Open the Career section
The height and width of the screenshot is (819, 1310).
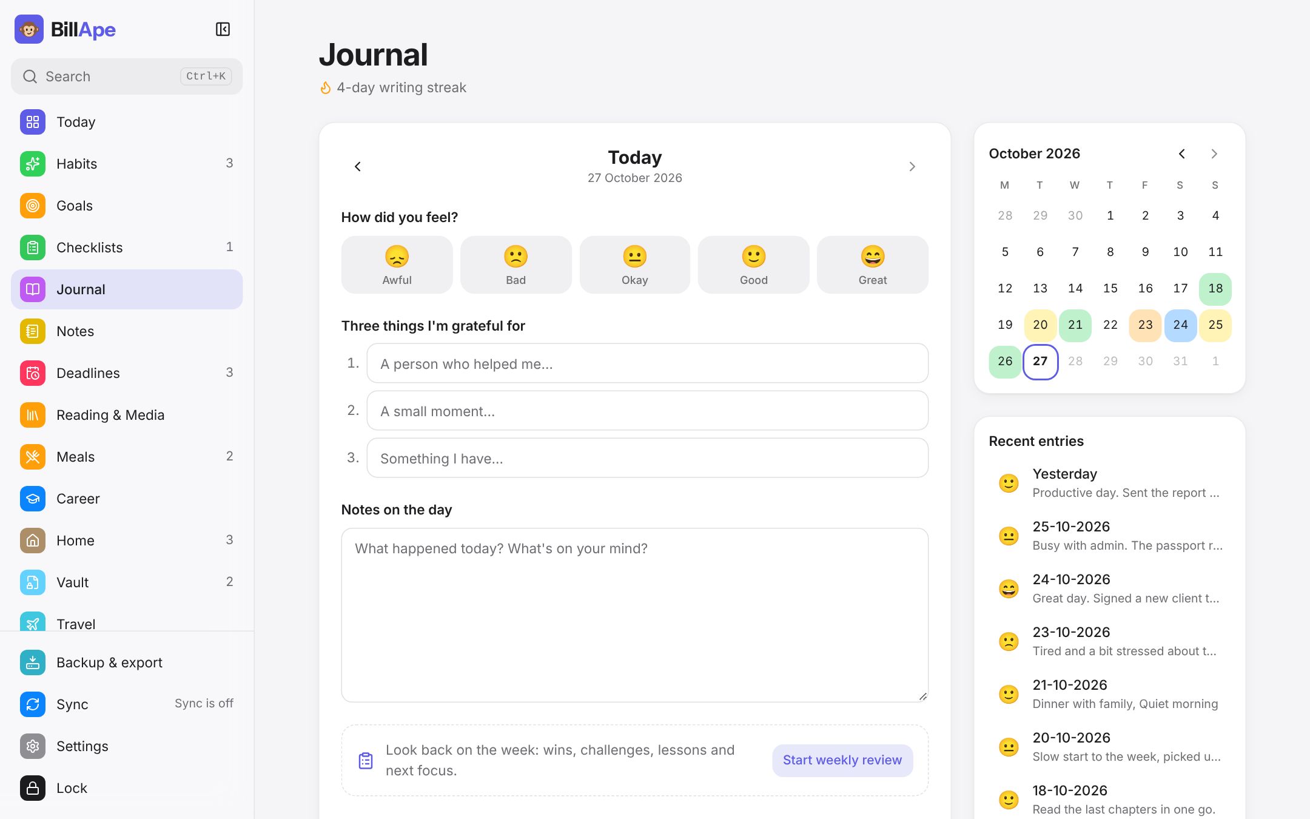pyautogui.click(x=127, y=499)
